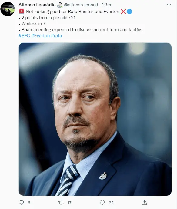177x209 pixels.
Task: Click the retweet count number 17
Action: coord(69,203)
